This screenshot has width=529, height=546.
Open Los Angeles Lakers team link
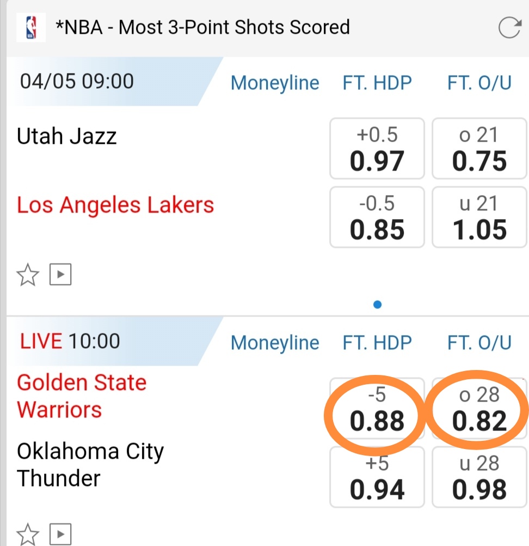[115, 205]
